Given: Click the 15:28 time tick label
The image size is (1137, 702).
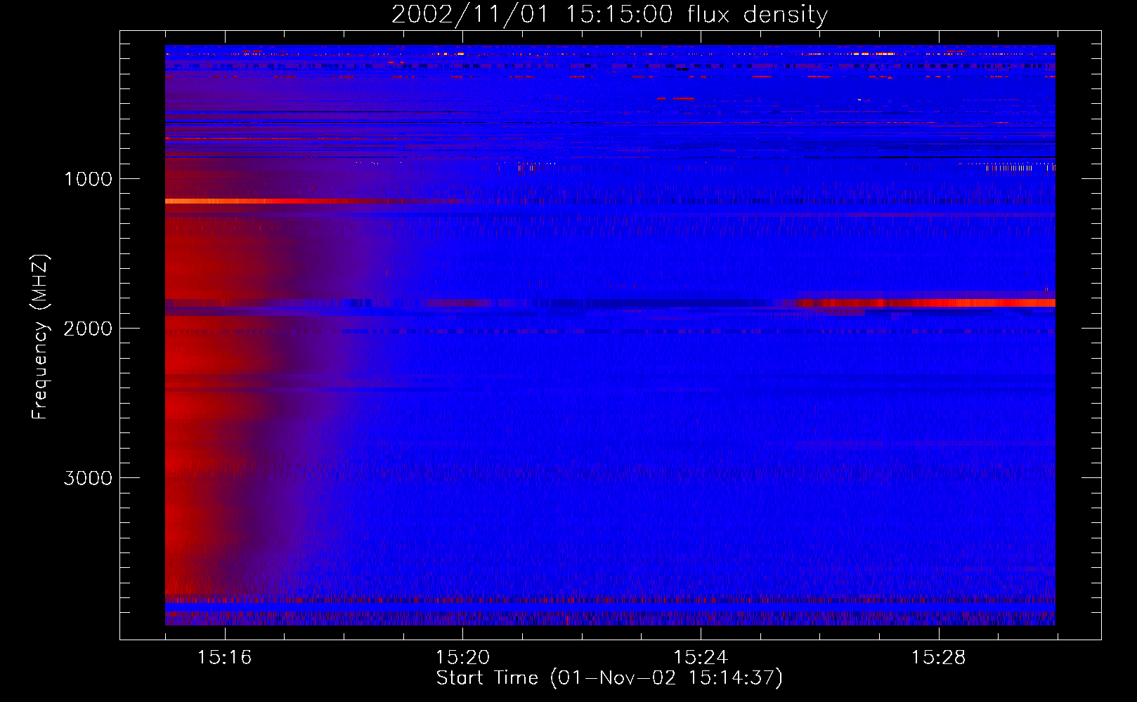Looking at the screenshot, I should (939, 658).
